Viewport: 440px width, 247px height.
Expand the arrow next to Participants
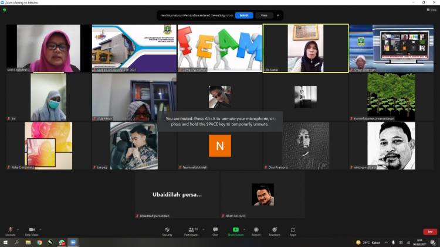pyautogui.click(x=204, y=229)
